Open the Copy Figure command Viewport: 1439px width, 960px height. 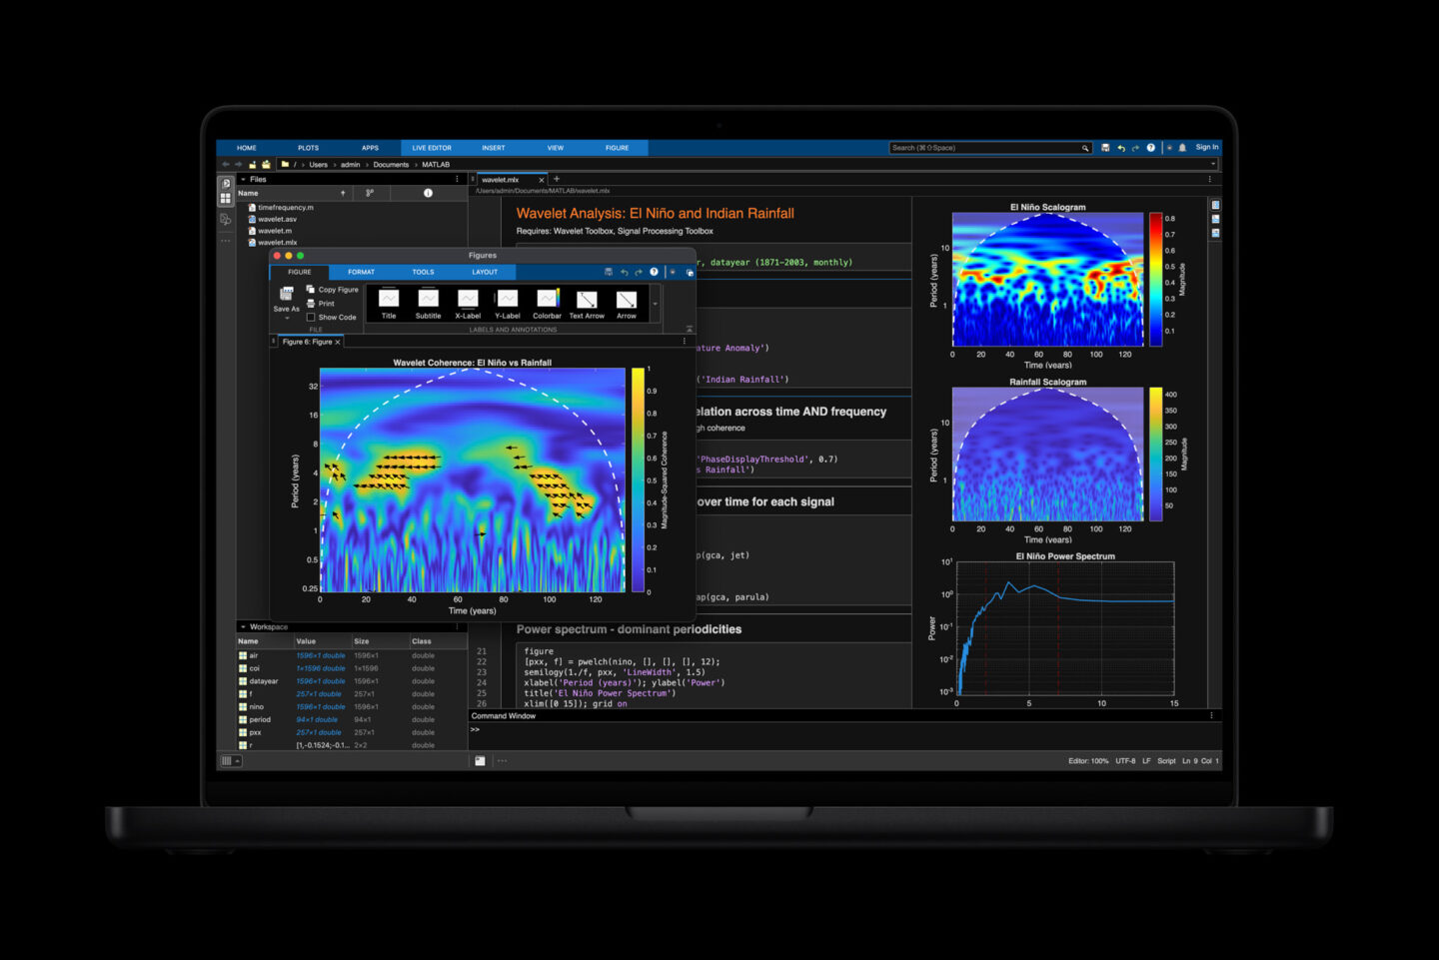pos(336,290)
